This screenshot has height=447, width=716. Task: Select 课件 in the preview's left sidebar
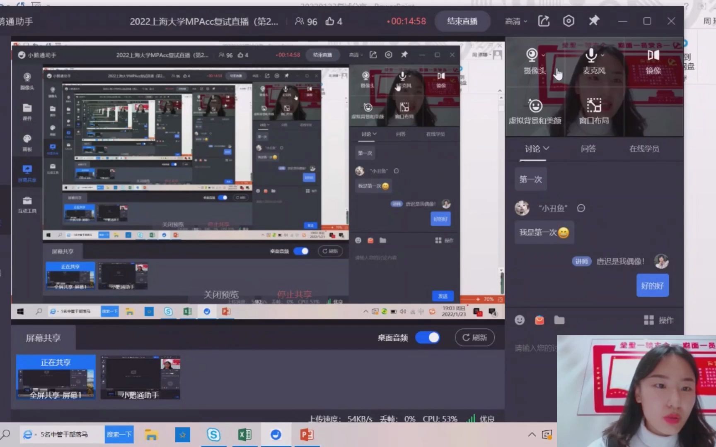coord(27,112)
